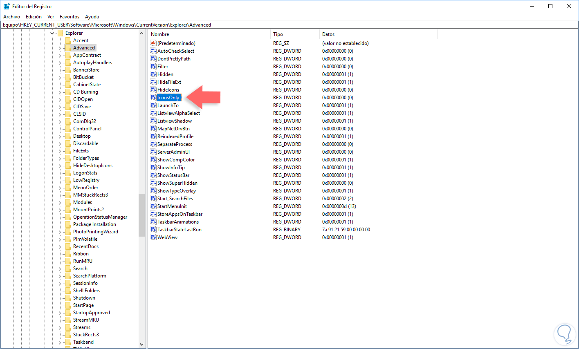Viewport: 579px width, 349px height.
Task: Expand the ComDlg32 key
Action: coord(60,121)
